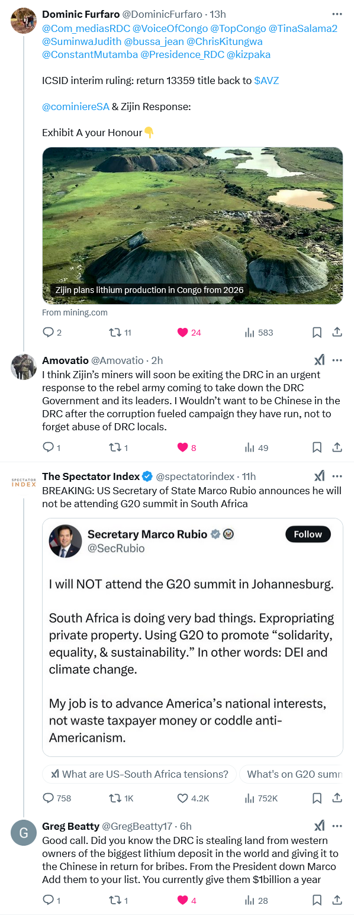This screenshot has width=354, height=915.
Task: Open $AVZ cashtag link
Action: pos(266,80)
